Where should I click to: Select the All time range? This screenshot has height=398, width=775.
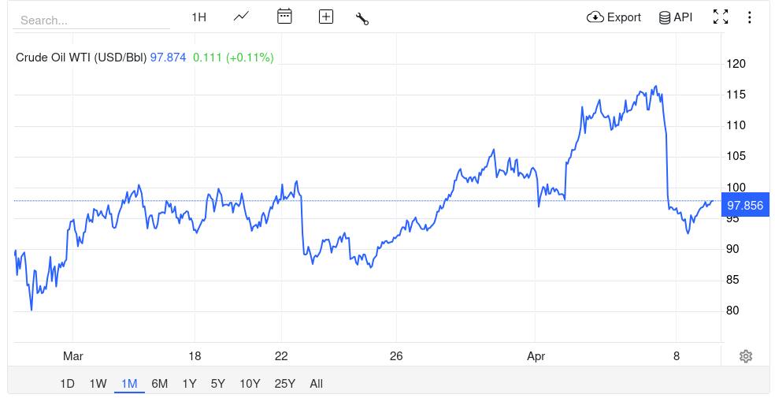tap(317, 384)
